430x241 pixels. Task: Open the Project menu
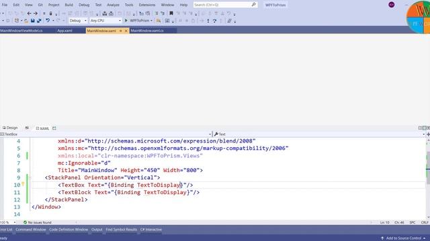54,5
